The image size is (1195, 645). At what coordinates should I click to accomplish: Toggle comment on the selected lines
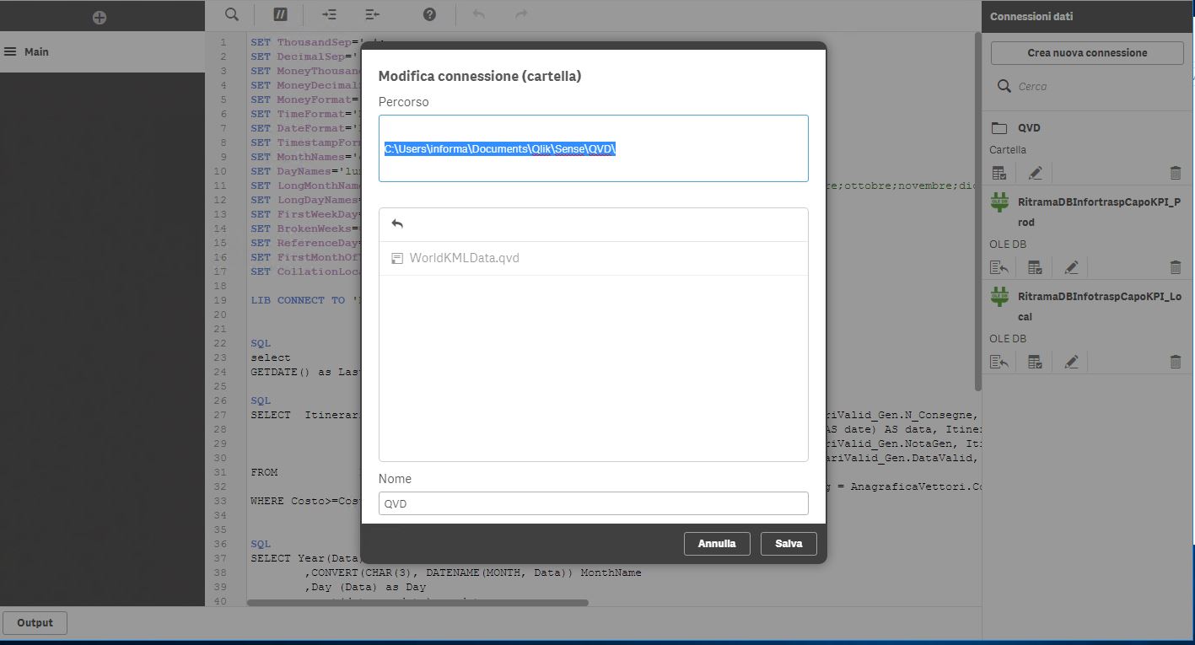[x=281, y=14]
